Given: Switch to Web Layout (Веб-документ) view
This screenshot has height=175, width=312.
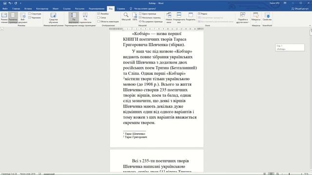Looking at the screenshot, I should click(23, 17).
